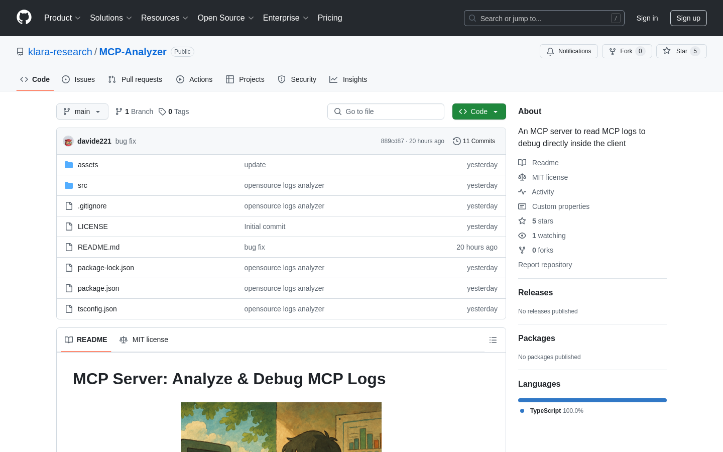Screen dimensions: 723x452
Task: Click the Activity pulse icon
Action: coord(522,192)
